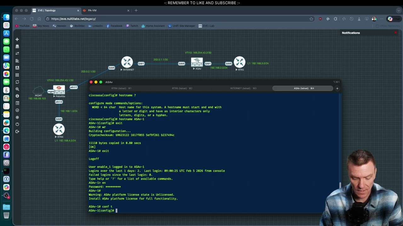Open Startup-configs sidebar icon
Image resolution: width=403 pixels, height=226 pixels.
click(17, 61)
